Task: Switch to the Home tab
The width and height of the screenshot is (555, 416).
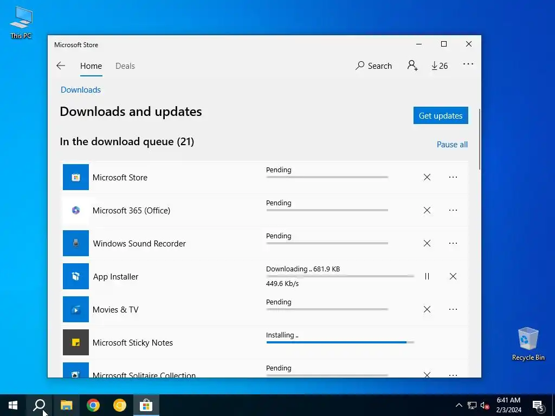Action: click(x=91, y=66)
